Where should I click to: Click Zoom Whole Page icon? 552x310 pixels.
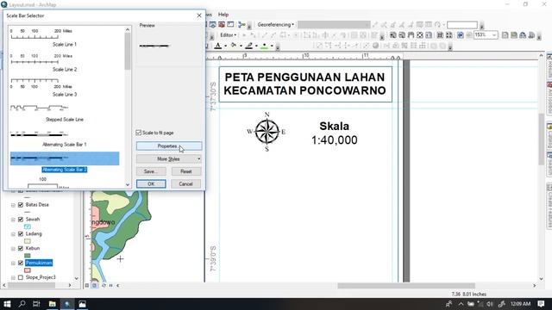[420, 35]
